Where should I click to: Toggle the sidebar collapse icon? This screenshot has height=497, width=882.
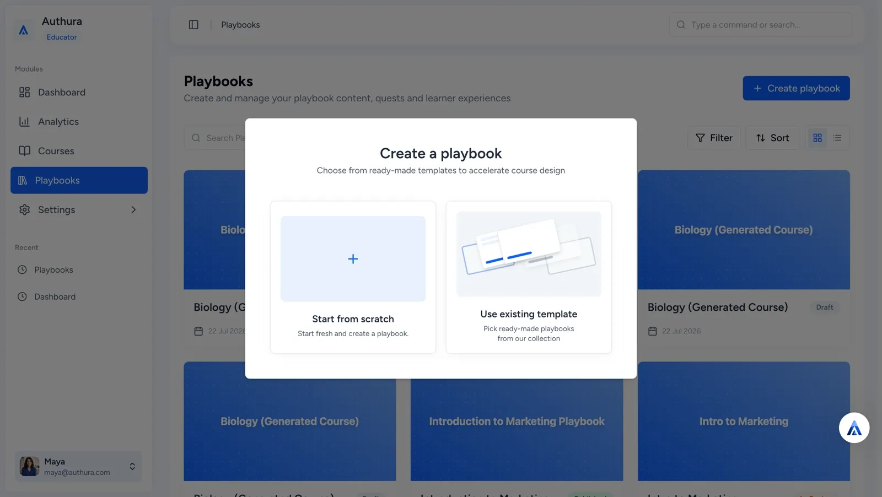click(x=193, y=24)
